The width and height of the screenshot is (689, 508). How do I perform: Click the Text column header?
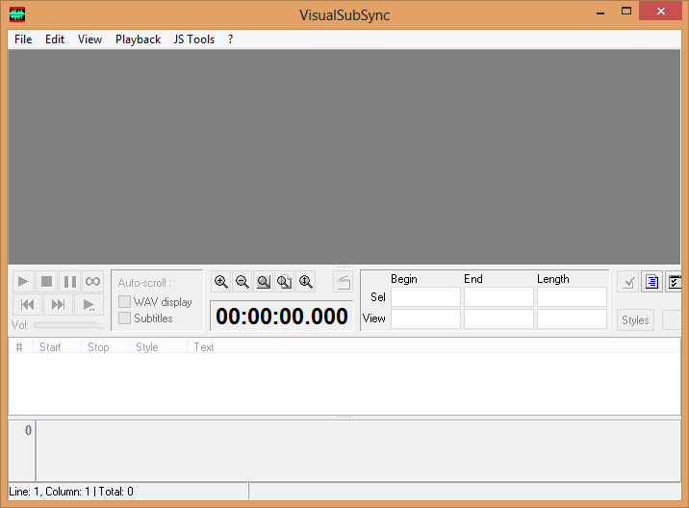pyautogui.click(x=433, y=346)
